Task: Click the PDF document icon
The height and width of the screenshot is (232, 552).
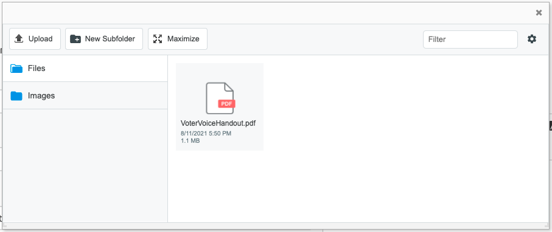Action: (220, 98)
